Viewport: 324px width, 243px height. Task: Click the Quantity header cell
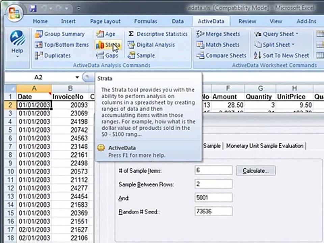pos(260,97)
